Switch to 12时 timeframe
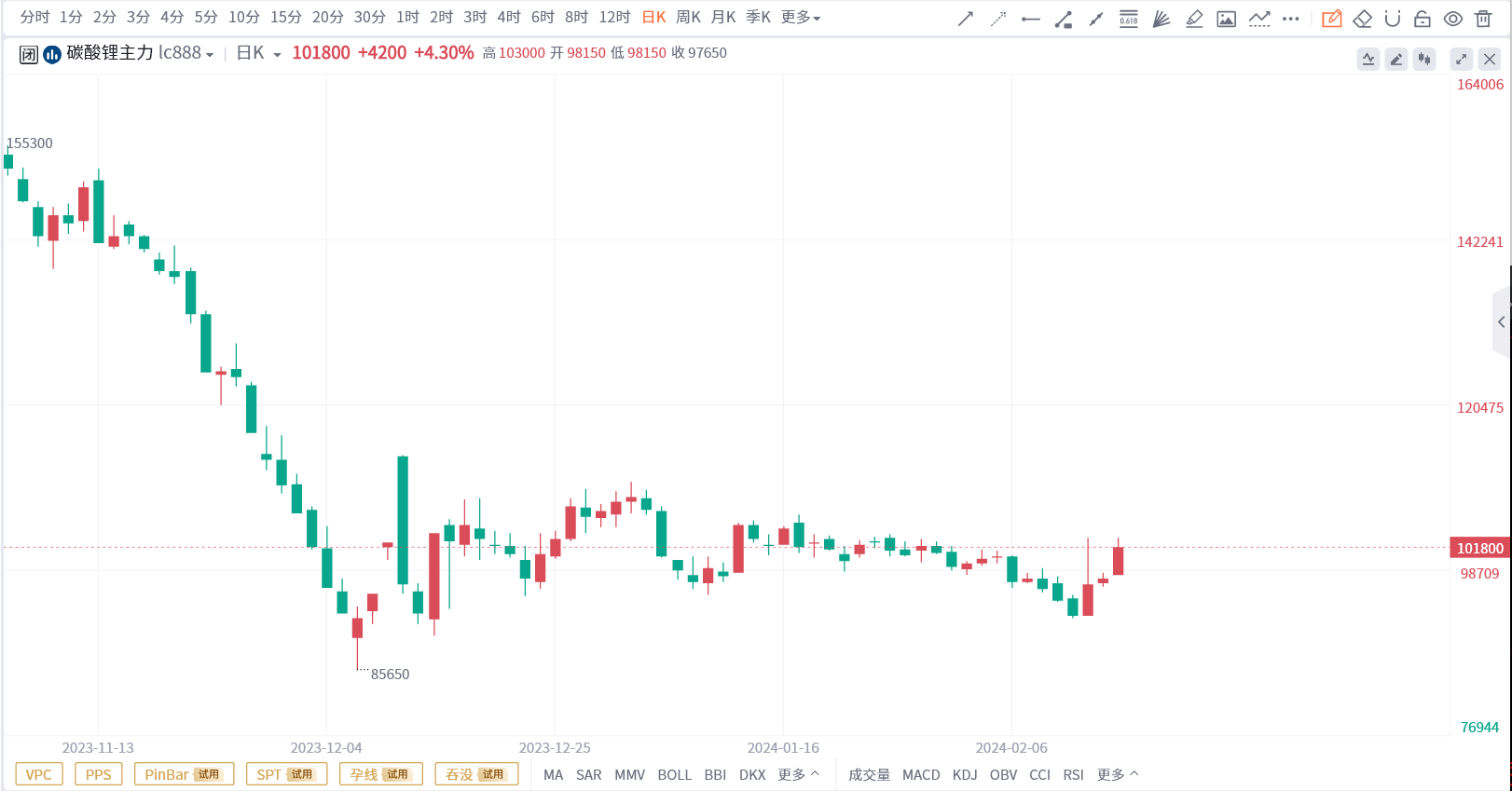Image resolution: width=1512 pixels, height=791 pixels. tap(614, 17)
